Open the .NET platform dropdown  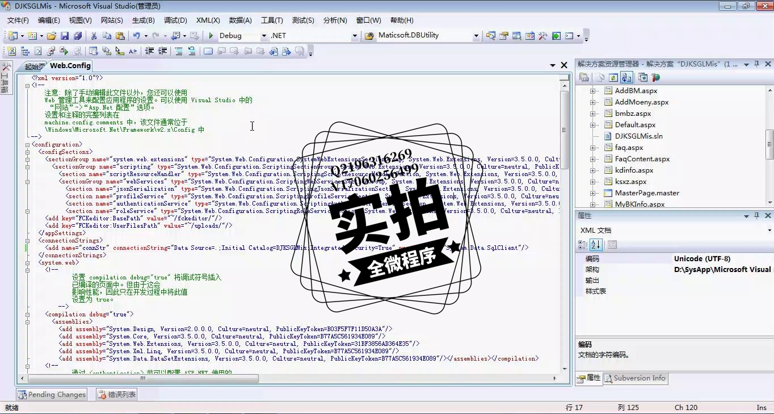pos(355,36)
